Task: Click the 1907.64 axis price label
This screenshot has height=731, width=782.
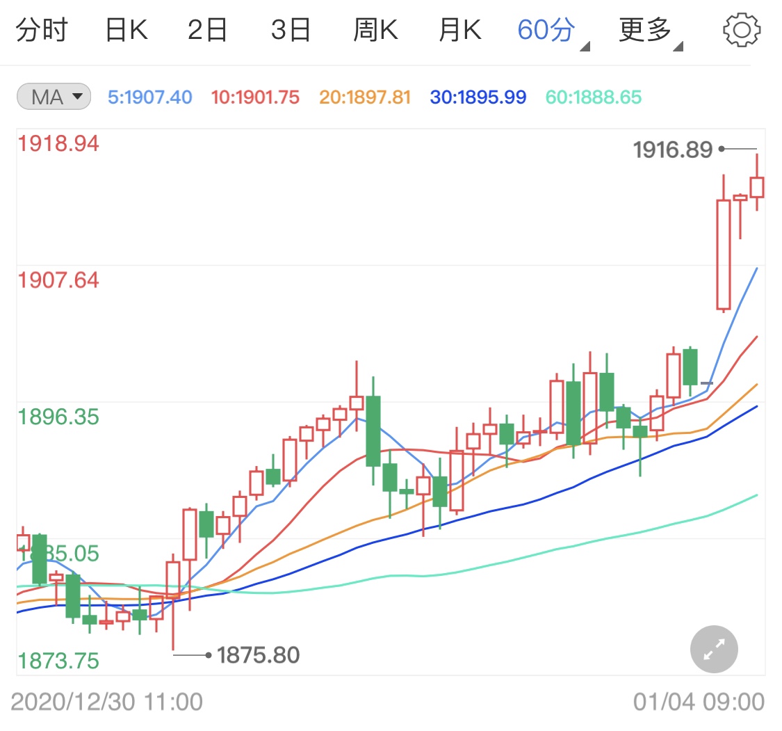Action: point(58,280)
